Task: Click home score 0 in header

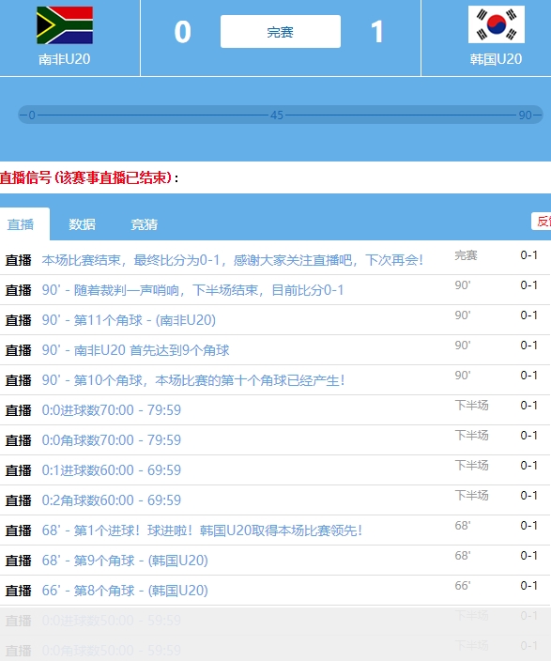Action: 182,32
